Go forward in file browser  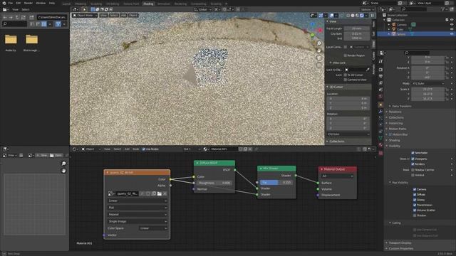(11, 17)
